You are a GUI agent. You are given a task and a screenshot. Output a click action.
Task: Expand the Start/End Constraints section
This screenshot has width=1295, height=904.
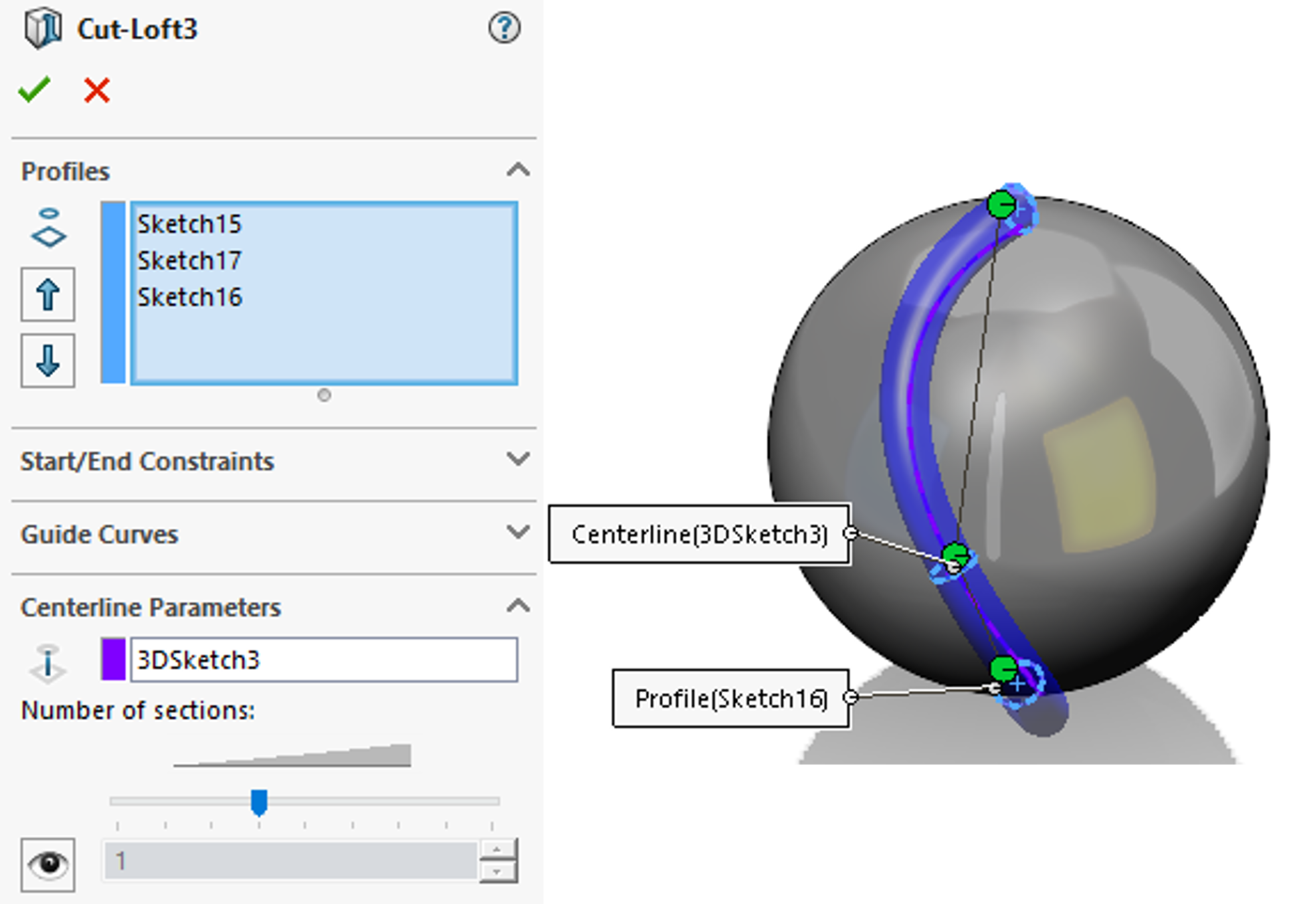[x=518, y=460]
